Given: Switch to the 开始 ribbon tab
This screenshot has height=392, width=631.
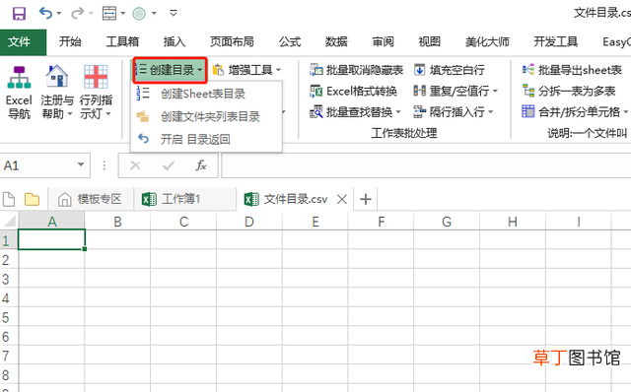Looking at the screenshot, I should [70, 41].
